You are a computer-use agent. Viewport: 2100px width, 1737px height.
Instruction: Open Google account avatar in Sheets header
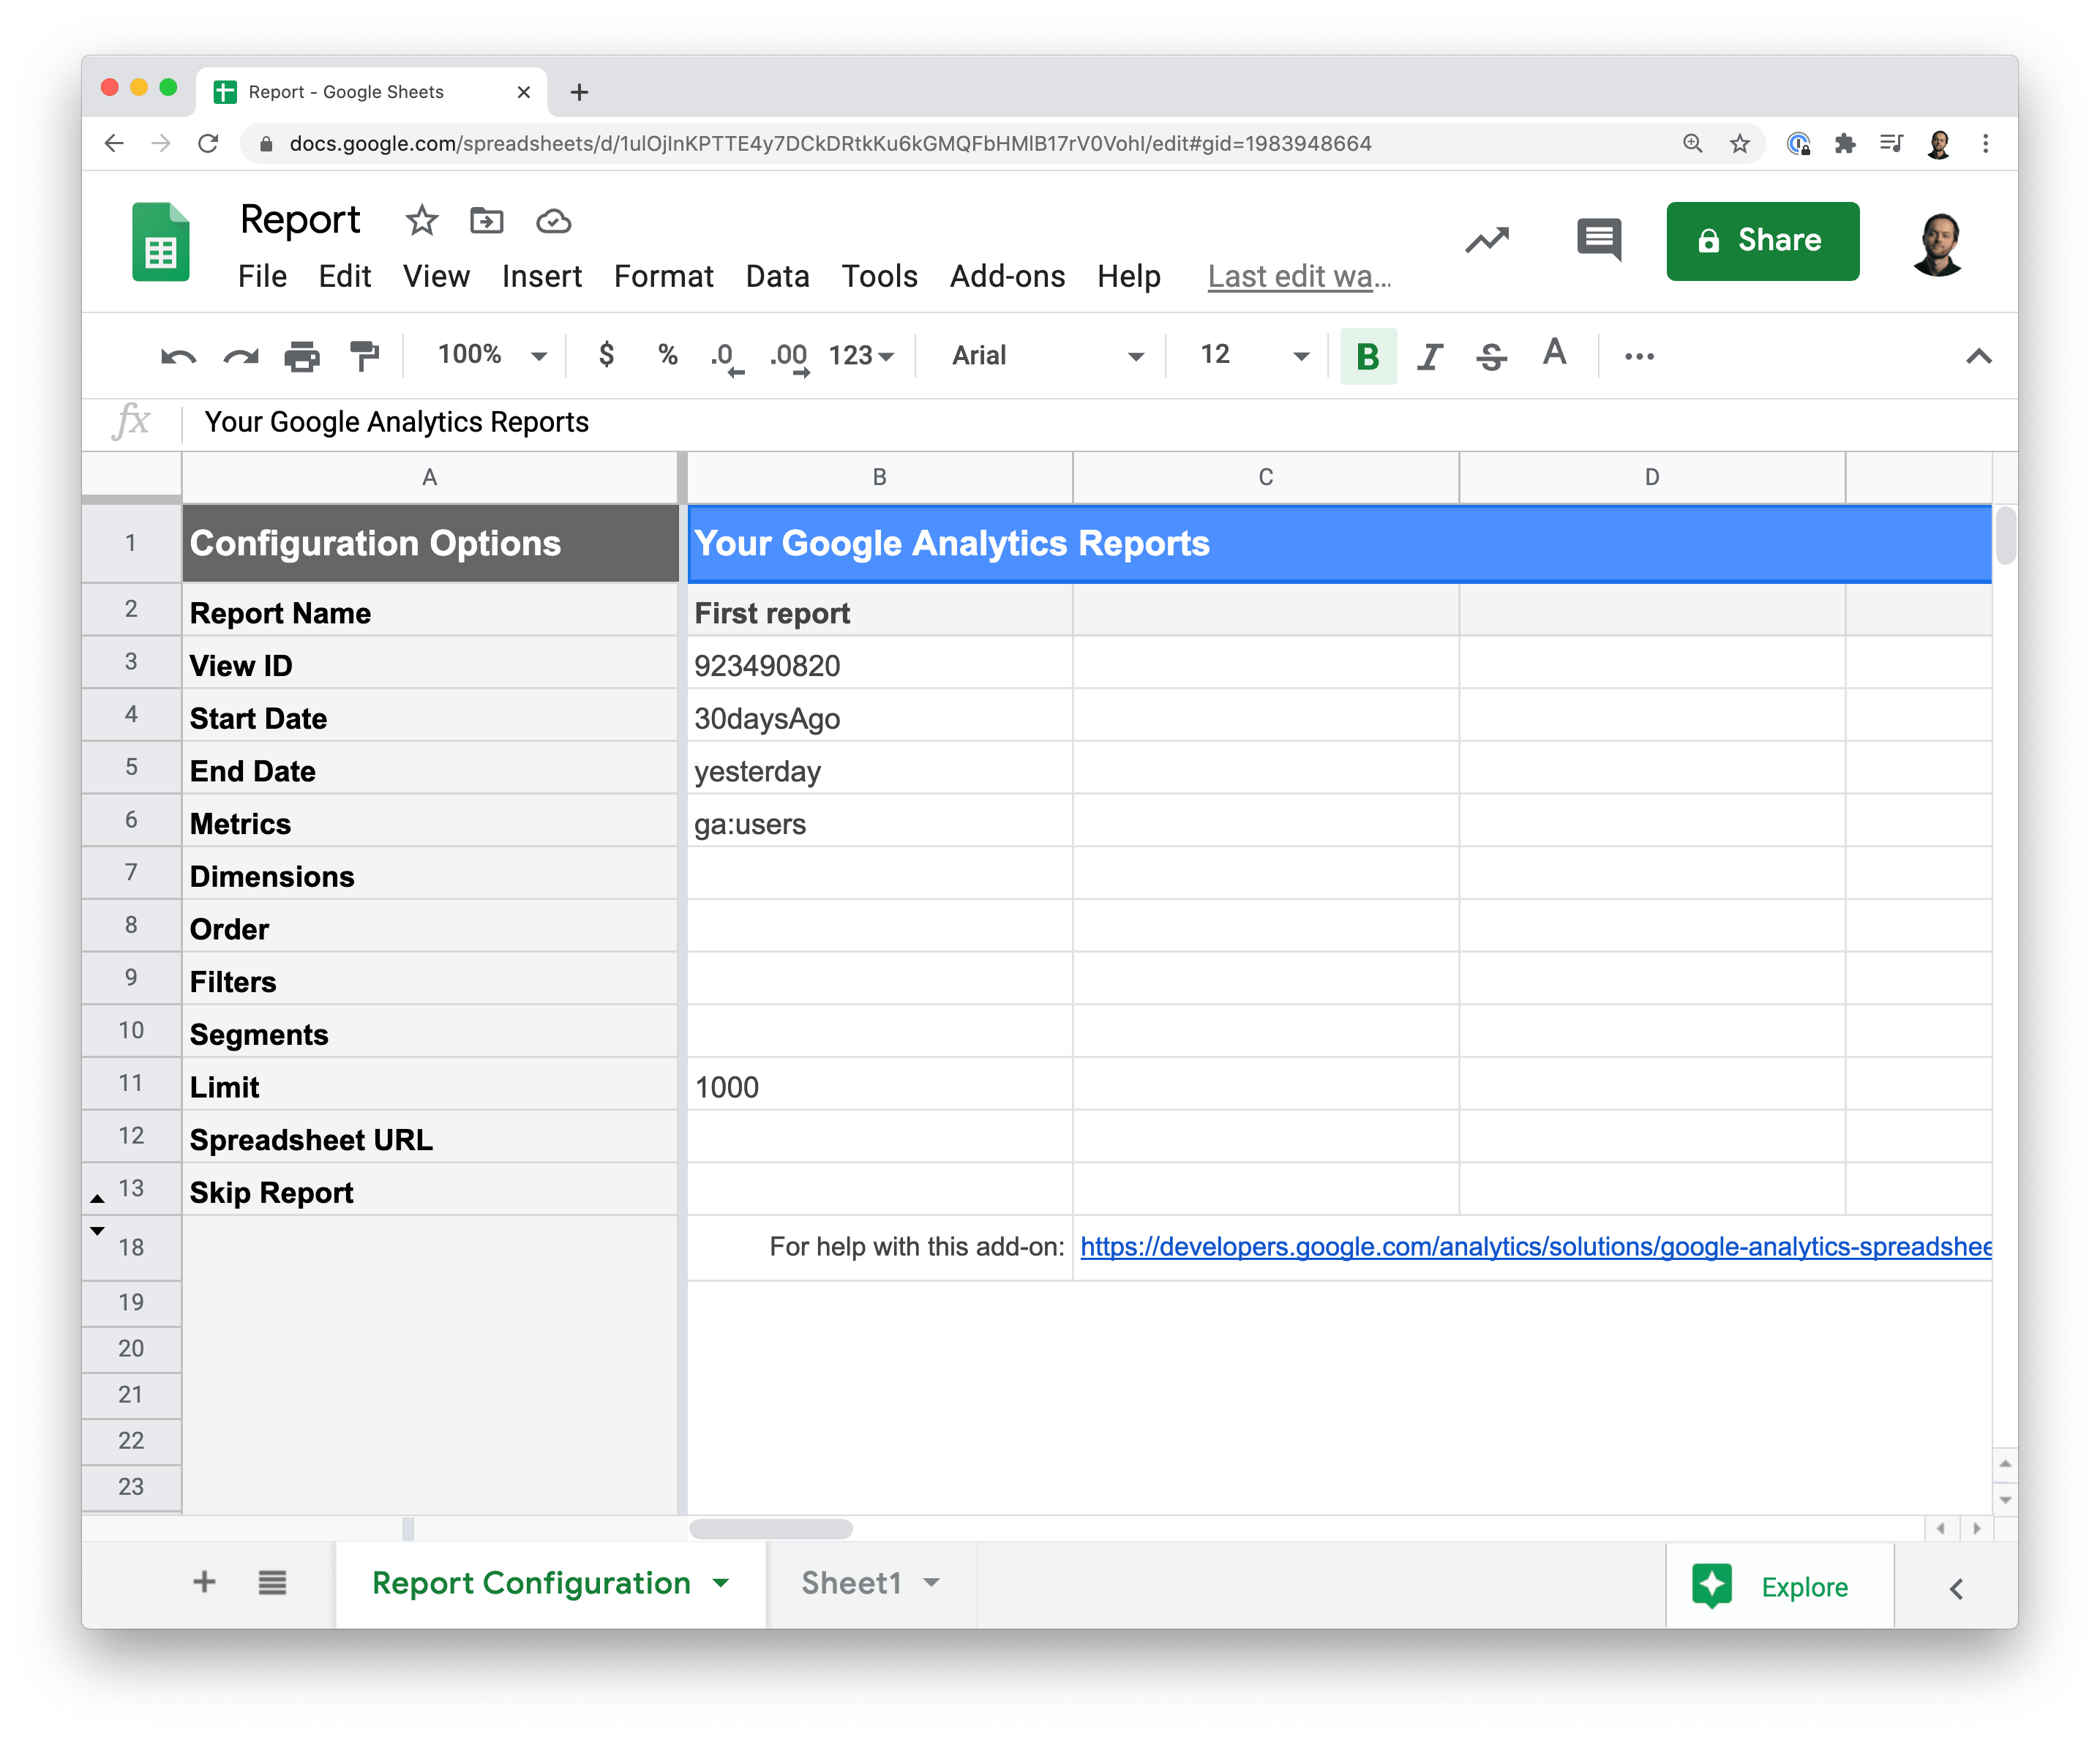1938,243
